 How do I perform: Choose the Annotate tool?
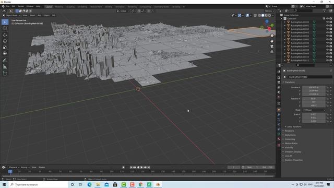[x=5, y=61]
